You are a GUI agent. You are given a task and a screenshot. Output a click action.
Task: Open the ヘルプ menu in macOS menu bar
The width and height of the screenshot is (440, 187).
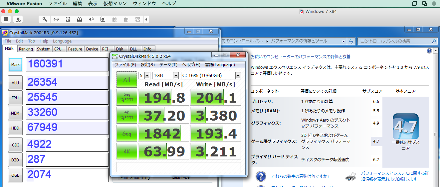pyautogui.click(x=169, y=4)
